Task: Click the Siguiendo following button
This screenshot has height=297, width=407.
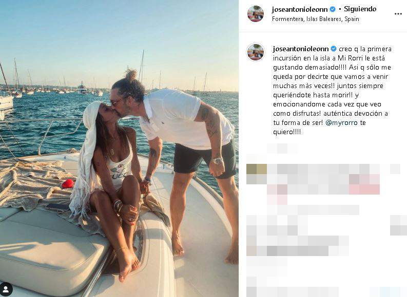Action: coord(360,9)
